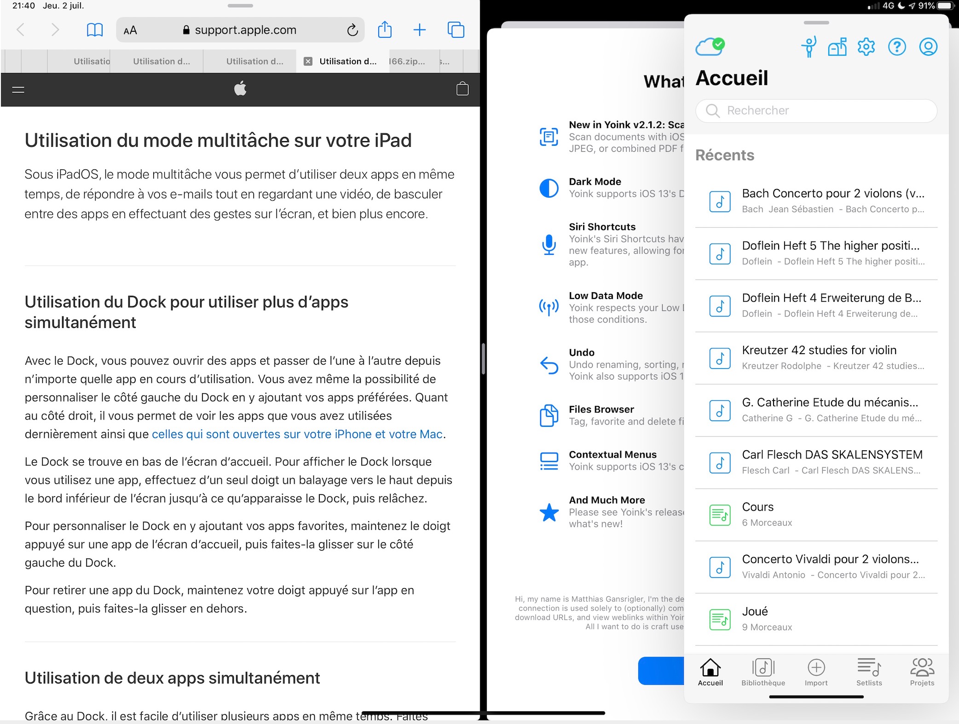
Task: Open the help question mark
Action: pyautogui.click(x=897, y=47)
